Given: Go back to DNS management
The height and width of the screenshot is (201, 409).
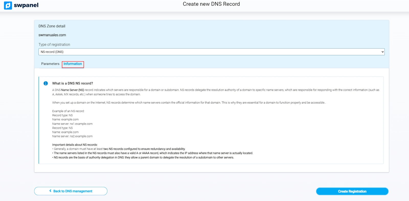Looking at the screenshot, I should [71, 191].
